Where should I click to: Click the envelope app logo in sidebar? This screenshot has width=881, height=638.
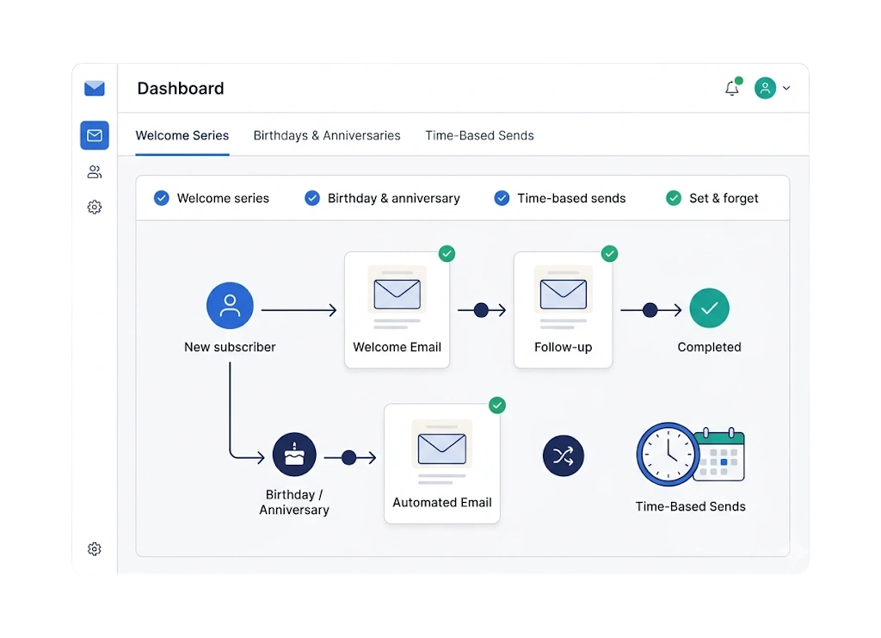coord(95,88)
